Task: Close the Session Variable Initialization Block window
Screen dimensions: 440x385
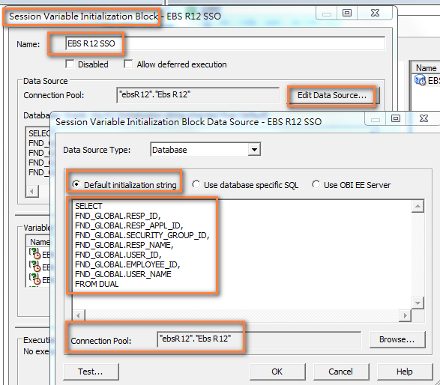Action: (x=375, y=13)
